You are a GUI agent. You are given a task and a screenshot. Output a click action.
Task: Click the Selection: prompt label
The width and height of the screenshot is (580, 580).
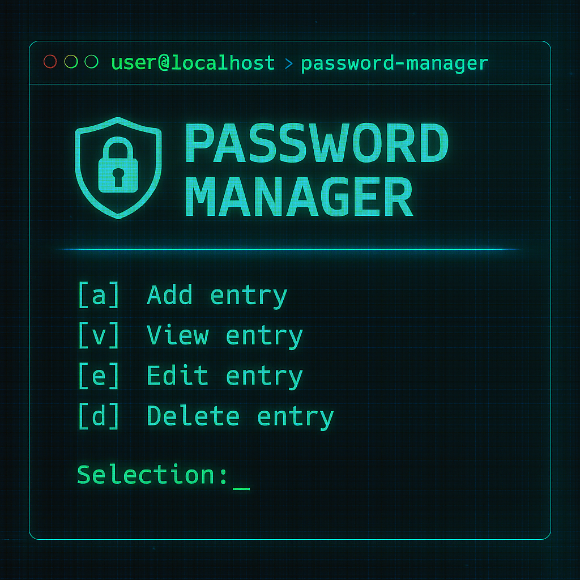(x=152, y=475)
